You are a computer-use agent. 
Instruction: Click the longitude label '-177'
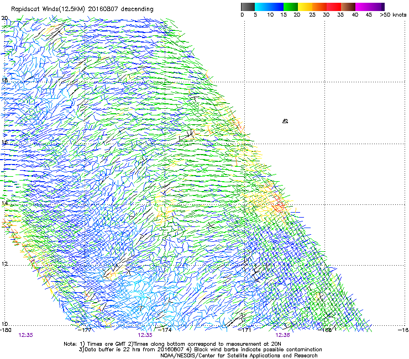pos(85,330)
